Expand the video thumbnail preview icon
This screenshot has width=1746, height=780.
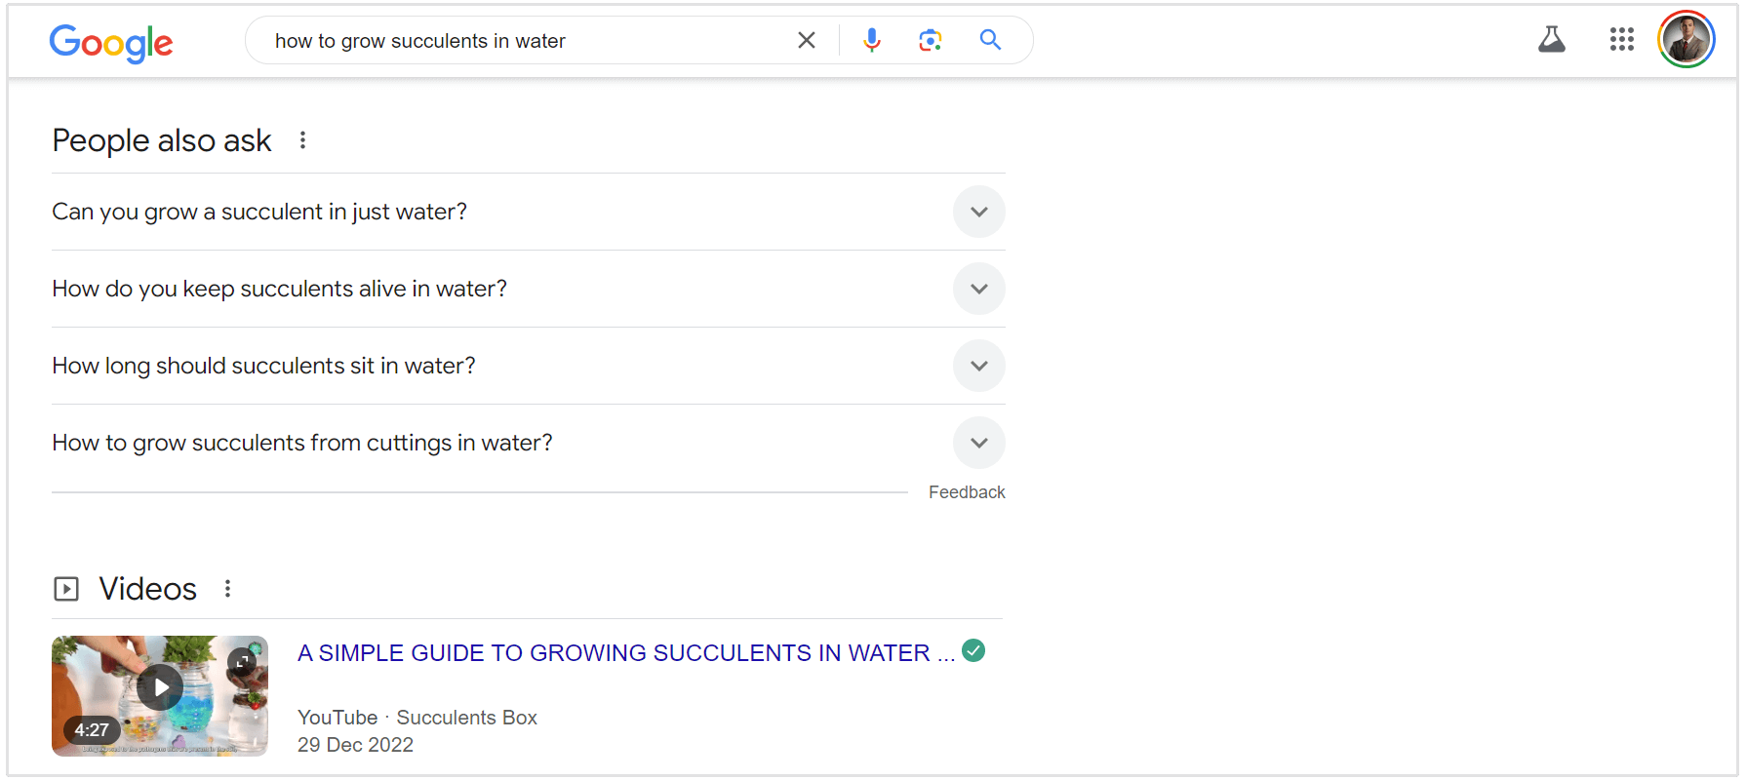tap(242, 662)
